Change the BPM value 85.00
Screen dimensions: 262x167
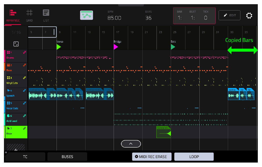(x=114, y=18)
